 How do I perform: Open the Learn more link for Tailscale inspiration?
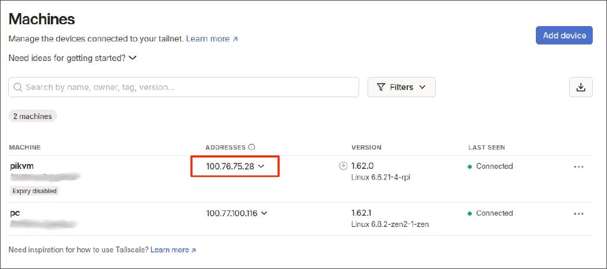coord(173,250)
